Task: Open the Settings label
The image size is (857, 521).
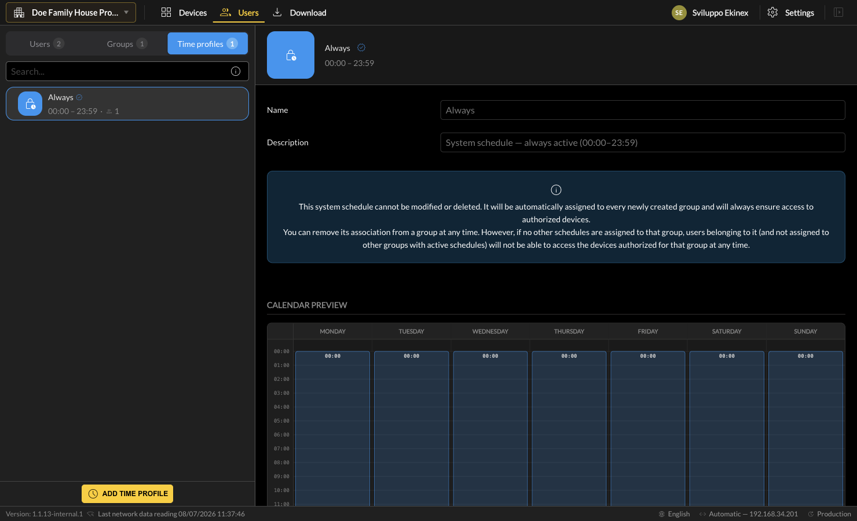Action: pos(800,13)
